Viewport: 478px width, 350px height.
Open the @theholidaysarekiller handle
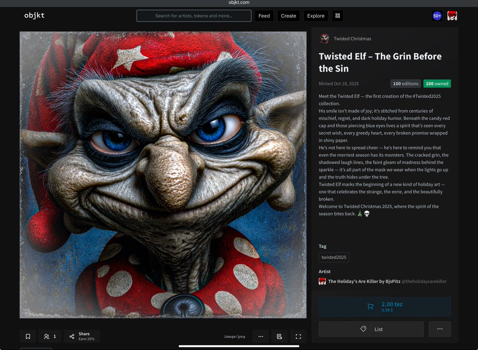[x=424, y=282]
